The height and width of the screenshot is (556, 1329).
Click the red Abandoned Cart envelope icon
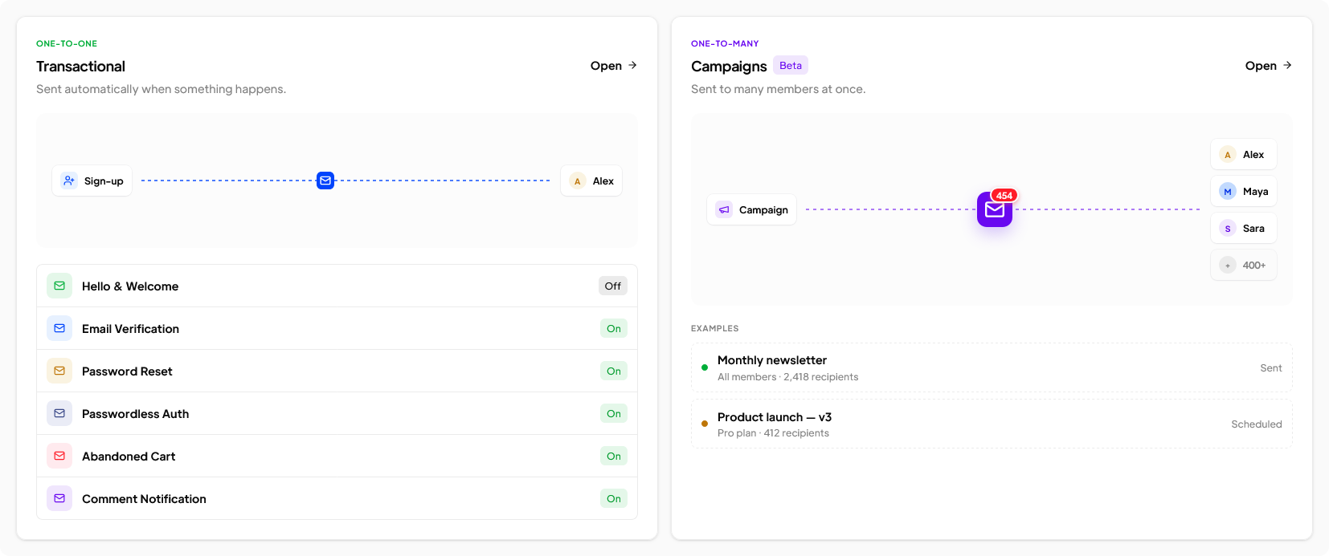click(59, 456)
